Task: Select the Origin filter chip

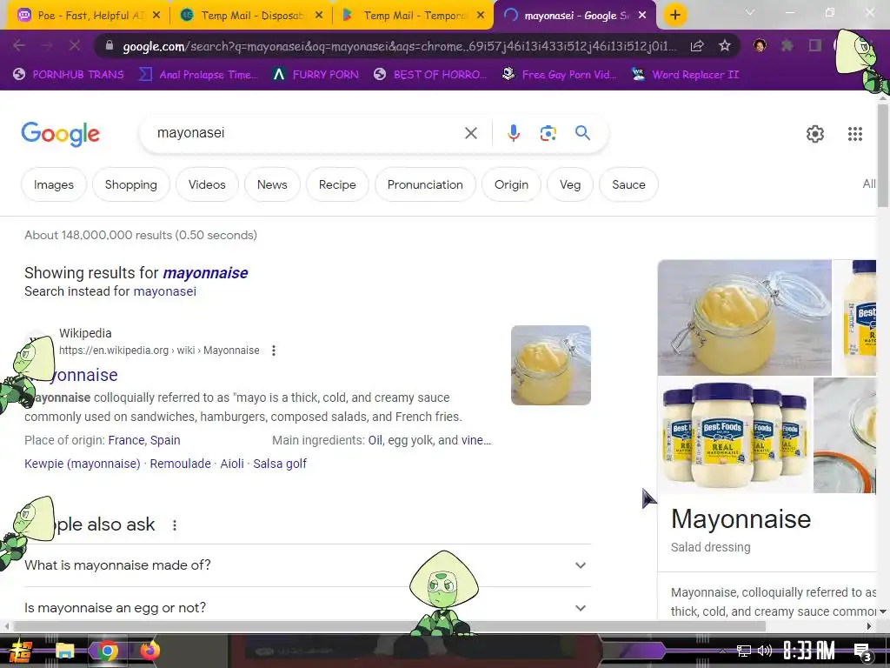Action: coord(511,184)
